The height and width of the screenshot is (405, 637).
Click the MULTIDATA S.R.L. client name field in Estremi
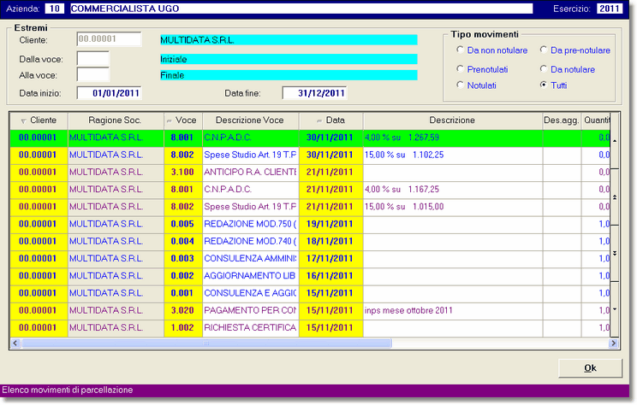tap(289, 39)
